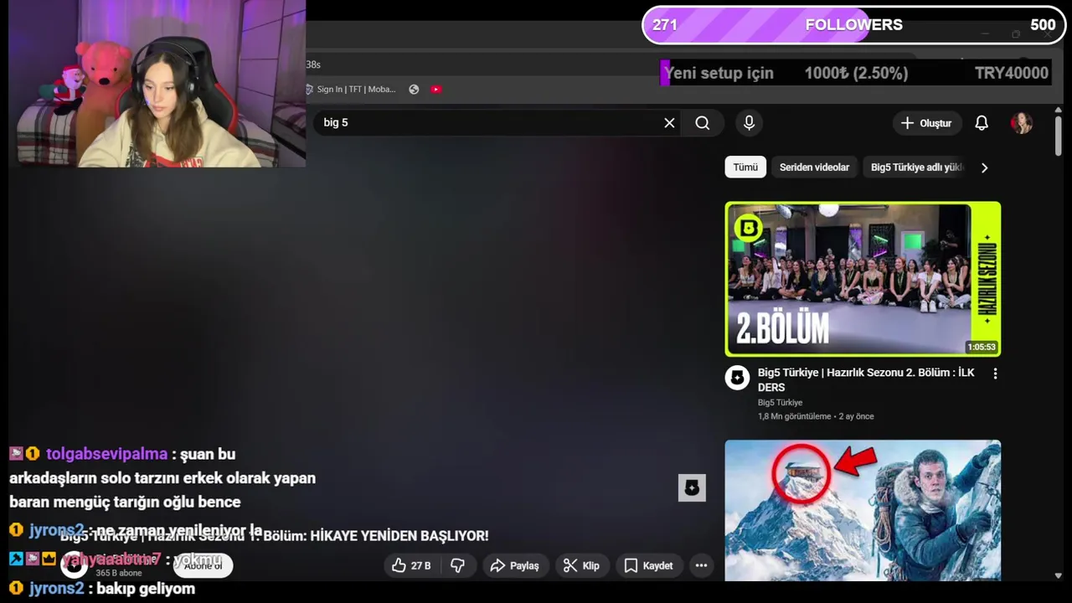Click the search magnifier button
Viewport: 1072px width, 603px height.
coord(703,123)
